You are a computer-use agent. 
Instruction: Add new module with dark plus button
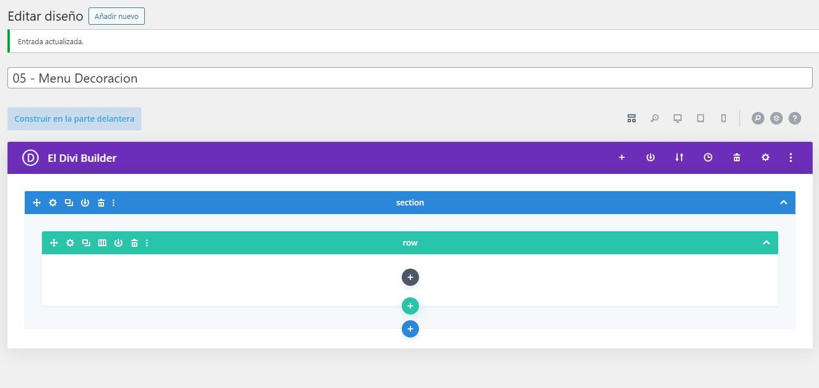click(410, 277)
